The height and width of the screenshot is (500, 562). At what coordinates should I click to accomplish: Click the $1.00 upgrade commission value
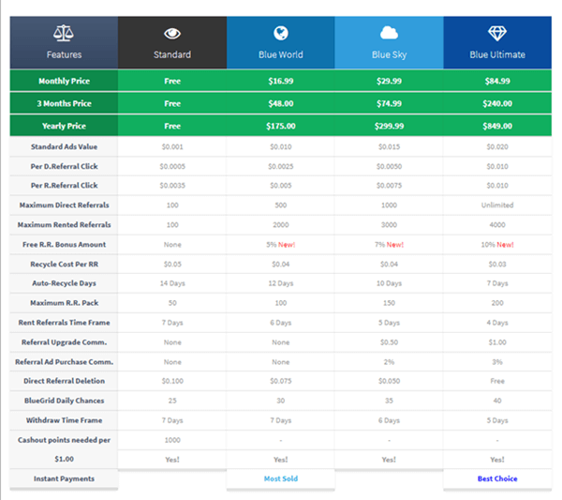497,342
